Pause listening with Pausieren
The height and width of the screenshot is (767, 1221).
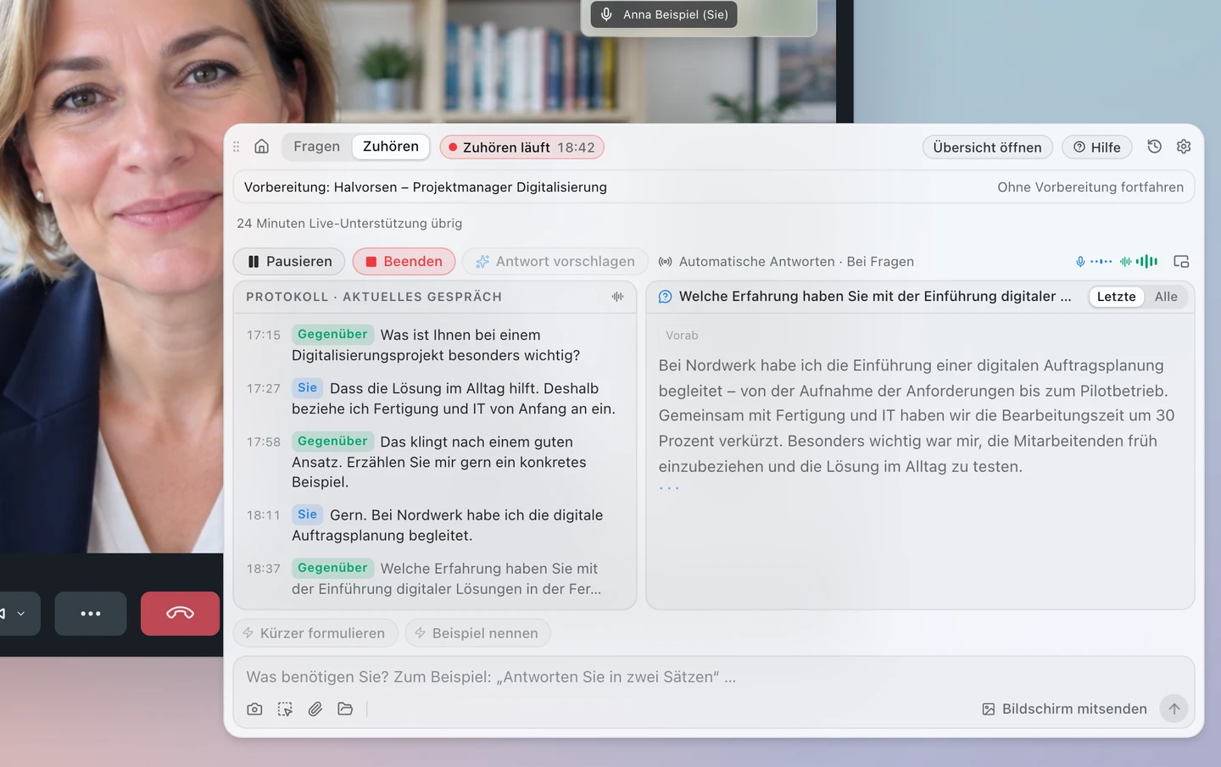(289, 261)
